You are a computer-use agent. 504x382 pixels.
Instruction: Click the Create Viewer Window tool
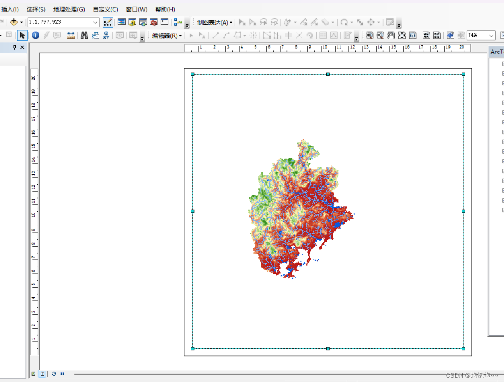click(133, 36)
